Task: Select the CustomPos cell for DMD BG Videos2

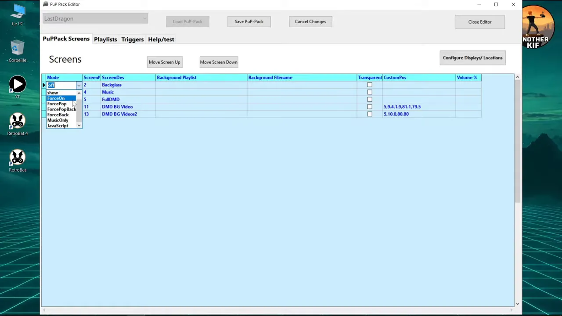Action: (x=419, y=114)
